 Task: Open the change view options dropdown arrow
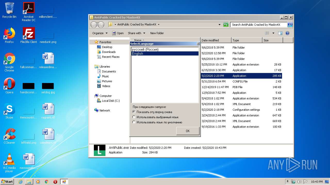click(x=273, y=33)
